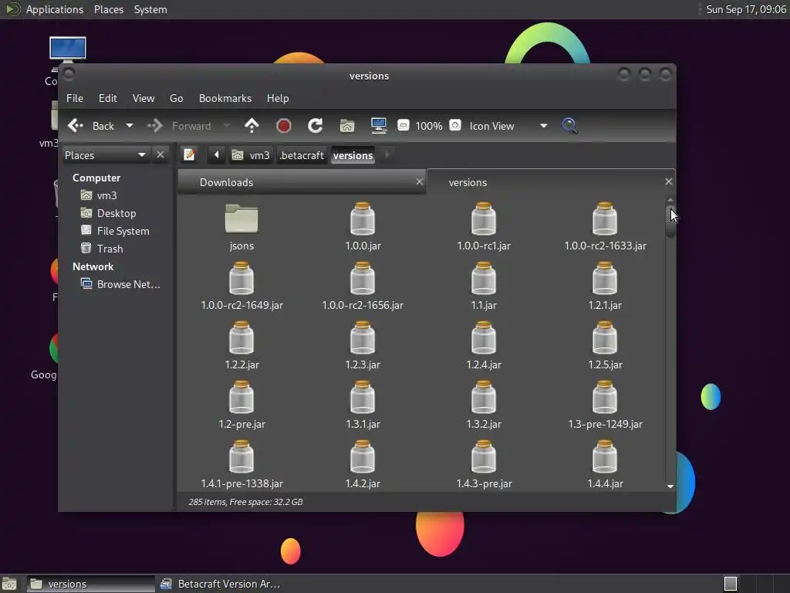This screenshot has height=593, width=790.
Task: Zoom in using the plus icon
Action: coord(455,126)
